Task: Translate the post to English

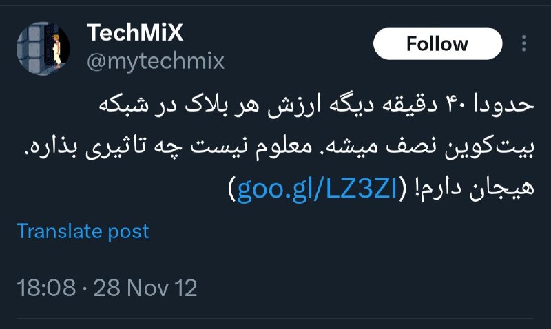Action: click(83, 231)
